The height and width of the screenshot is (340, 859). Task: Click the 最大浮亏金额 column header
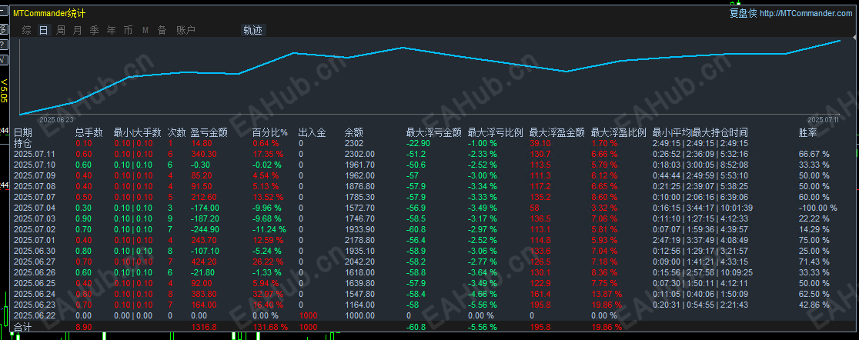(433, 132)
